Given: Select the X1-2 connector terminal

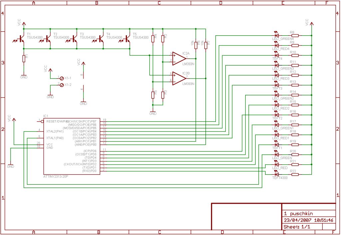Looking at the screenshot, I should 62,85.
